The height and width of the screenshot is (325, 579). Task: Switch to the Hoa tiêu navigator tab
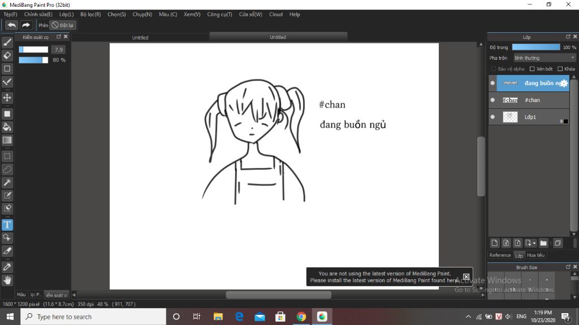pyautogui.click(x=535, y=255)
